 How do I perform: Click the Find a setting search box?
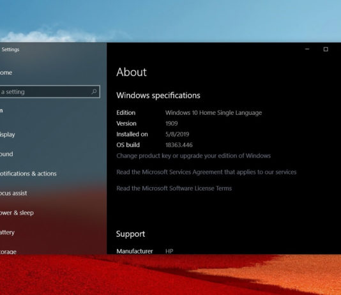pyautogui.click(x=50, y=91)
